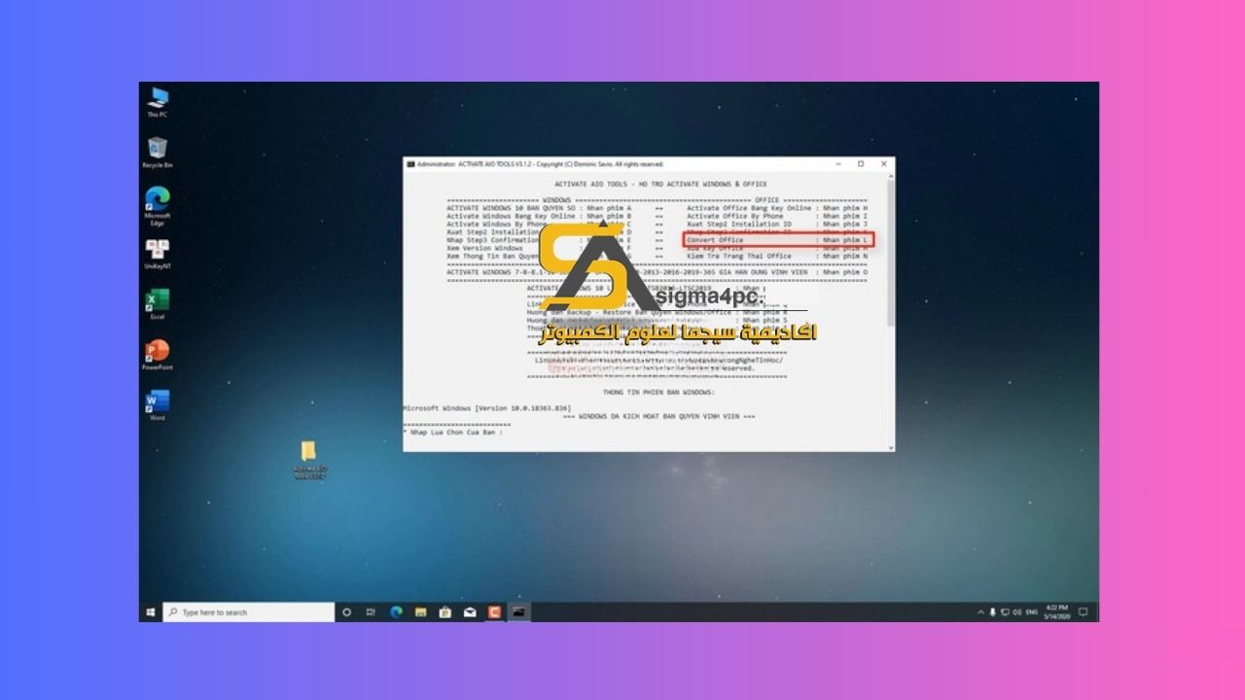Click the command prompt taskbar icon

click(519, 612)
